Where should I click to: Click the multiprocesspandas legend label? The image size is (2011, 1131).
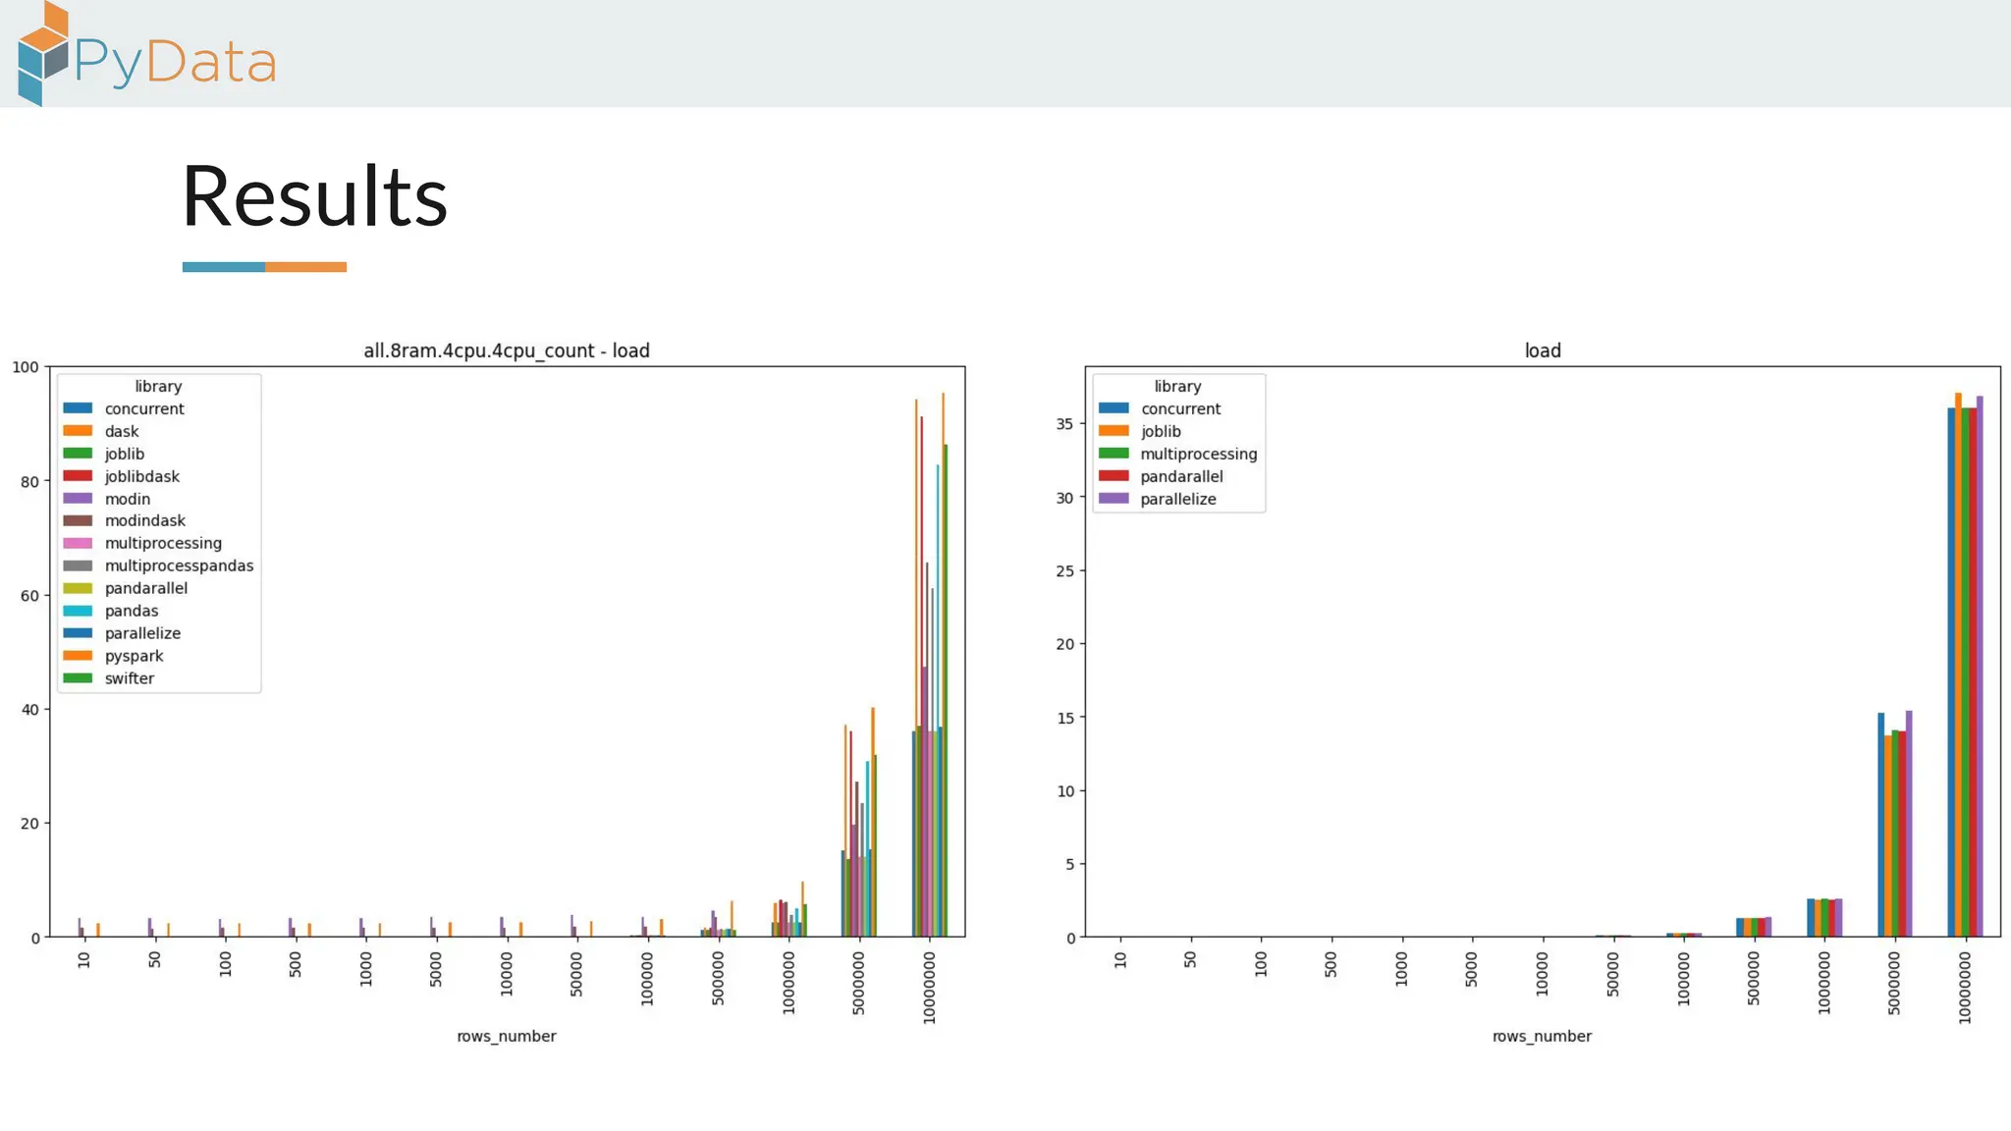179,565
